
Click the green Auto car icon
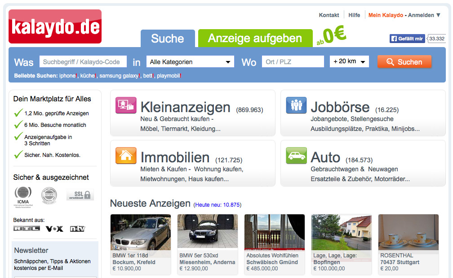pyautogui.click(x=296, y=156)
